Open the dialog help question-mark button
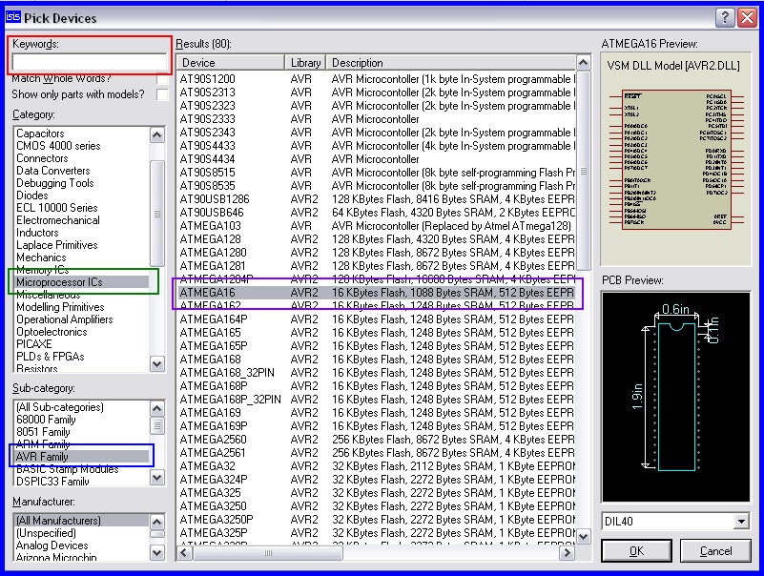 (x=725, y=18)
